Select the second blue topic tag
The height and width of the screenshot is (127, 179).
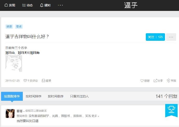coord(19,26)
